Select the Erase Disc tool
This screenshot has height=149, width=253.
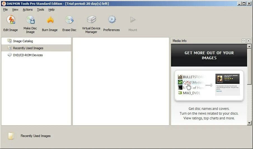pos(69,23)
